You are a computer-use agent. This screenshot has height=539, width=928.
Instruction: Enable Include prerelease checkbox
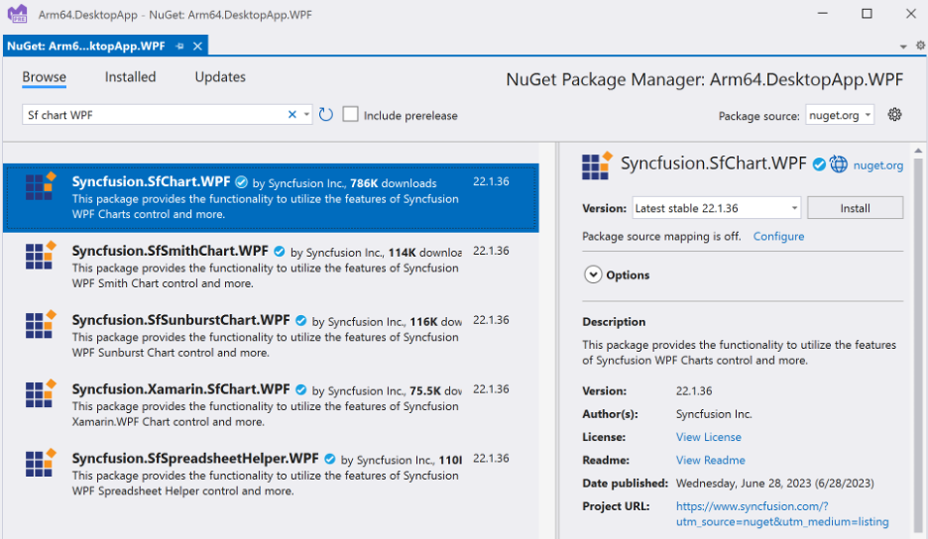click(x=350, y=114)
